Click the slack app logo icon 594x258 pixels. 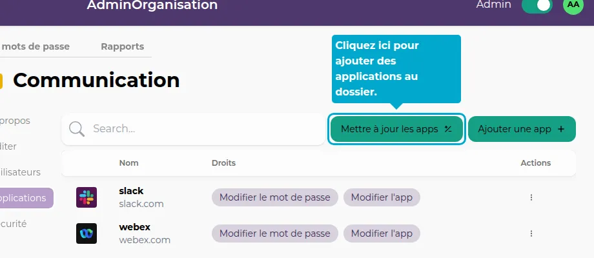pyautogui.click(x=87, y=197)
